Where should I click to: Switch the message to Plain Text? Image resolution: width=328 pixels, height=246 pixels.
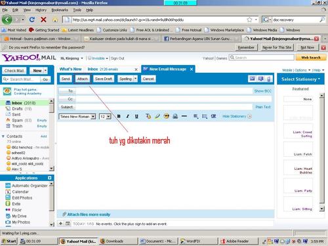263,107
